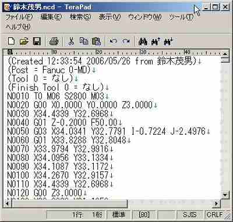Open the 編集(E) menu

pyautogui.click(x=51, y=17)
